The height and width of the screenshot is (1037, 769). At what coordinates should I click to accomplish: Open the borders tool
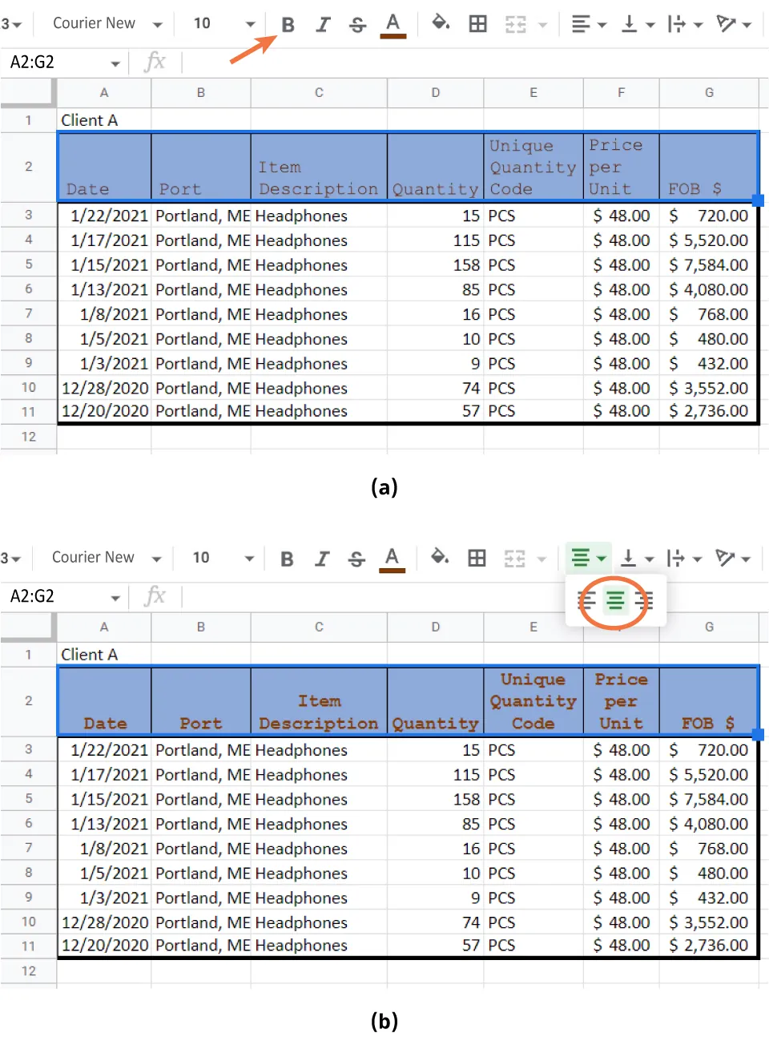[x=477, y=23]
